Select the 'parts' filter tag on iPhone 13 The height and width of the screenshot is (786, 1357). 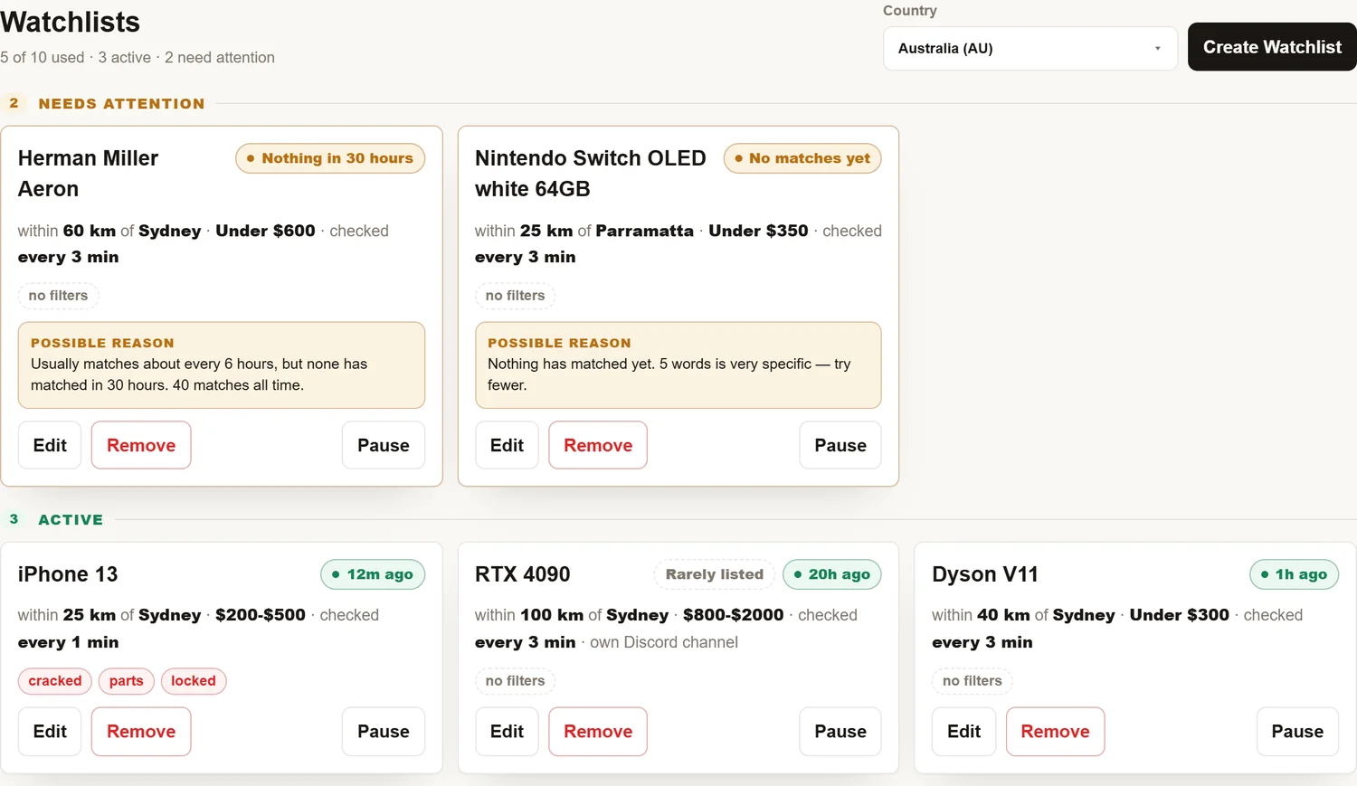tap(127, 681)
